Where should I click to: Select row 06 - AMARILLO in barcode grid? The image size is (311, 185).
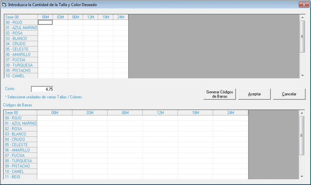(x=20, y=150)
